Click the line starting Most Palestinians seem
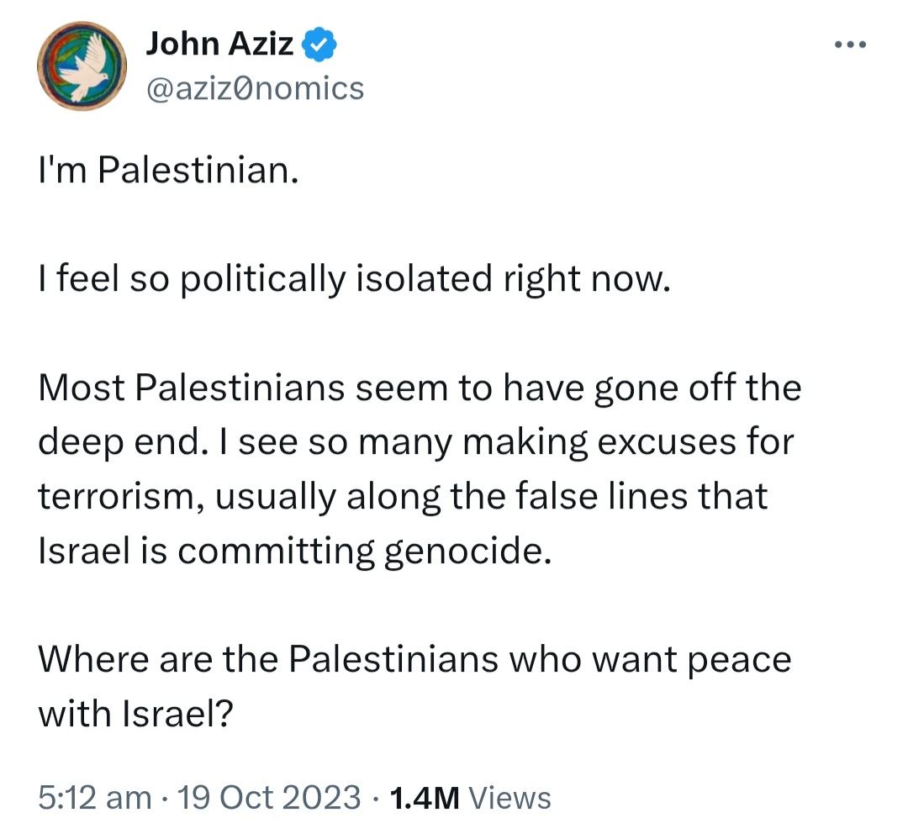Image resolution: width=908 pixels, height=839 pixels. (420, 388)
